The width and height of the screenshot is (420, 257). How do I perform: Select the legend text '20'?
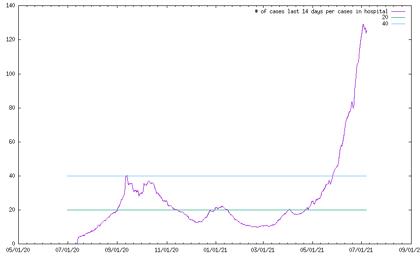(x=385, y=17)
